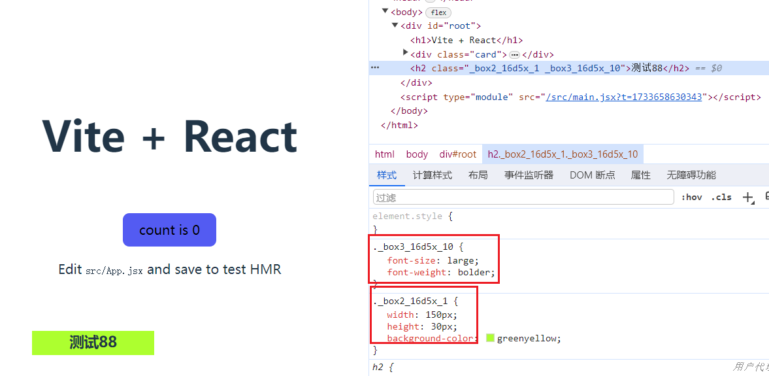
Task: Collapse the div id="root" node
Action: click(395, 26)
